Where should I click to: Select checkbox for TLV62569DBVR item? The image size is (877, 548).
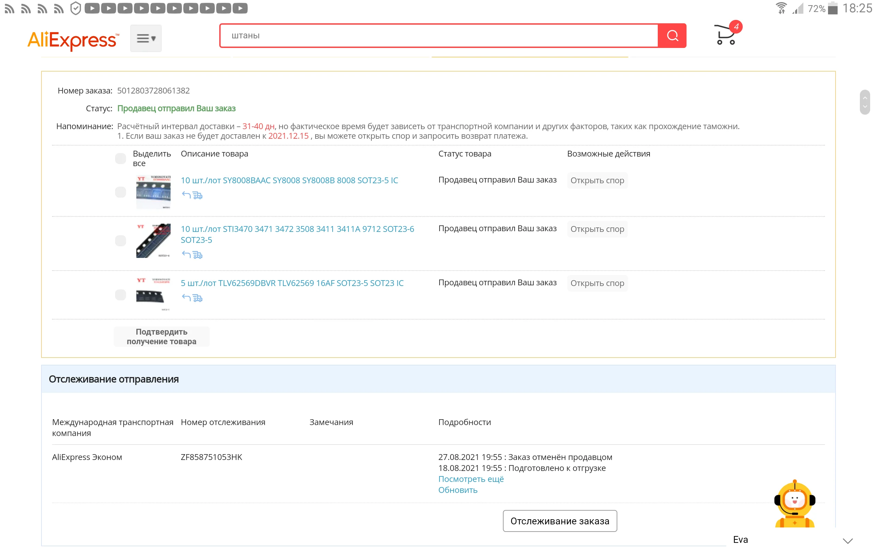[x=120, y=294]
